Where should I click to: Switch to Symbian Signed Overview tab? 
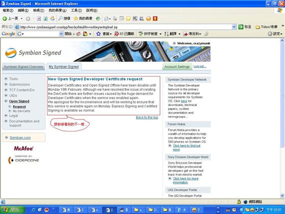tap(23, 66)
